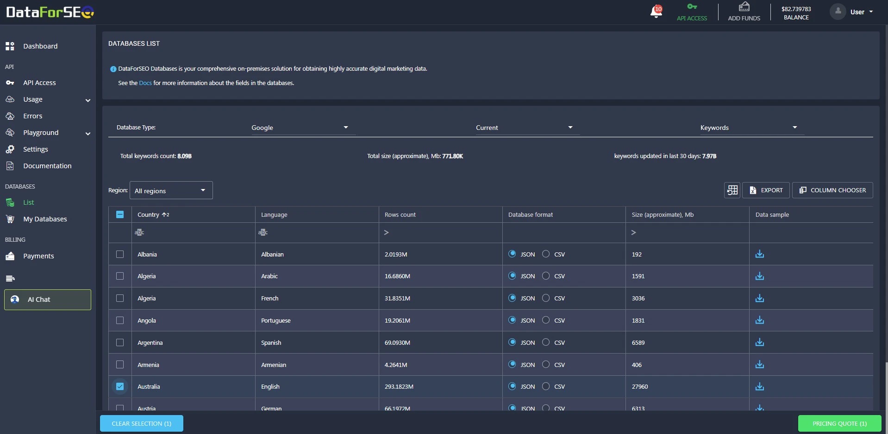Click CLEAR SELECTION (1) button
This screenshot has height=434, width=888.
pyautogui.click(x=142, y=423)
